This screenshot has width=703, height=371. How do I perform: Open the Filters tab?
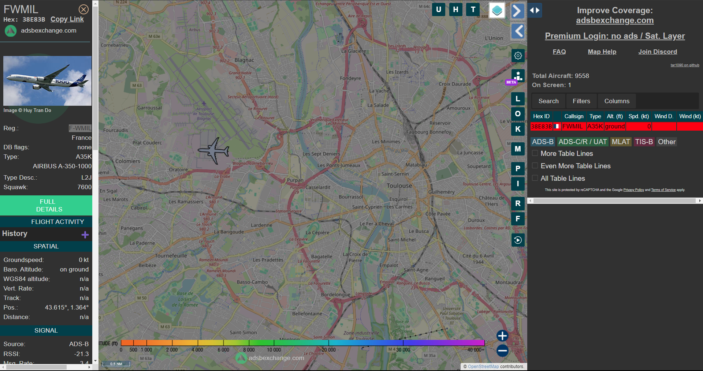tap(581, 101)
